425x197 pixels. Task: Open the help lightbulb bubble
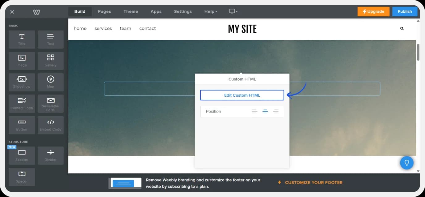[407, 163]
